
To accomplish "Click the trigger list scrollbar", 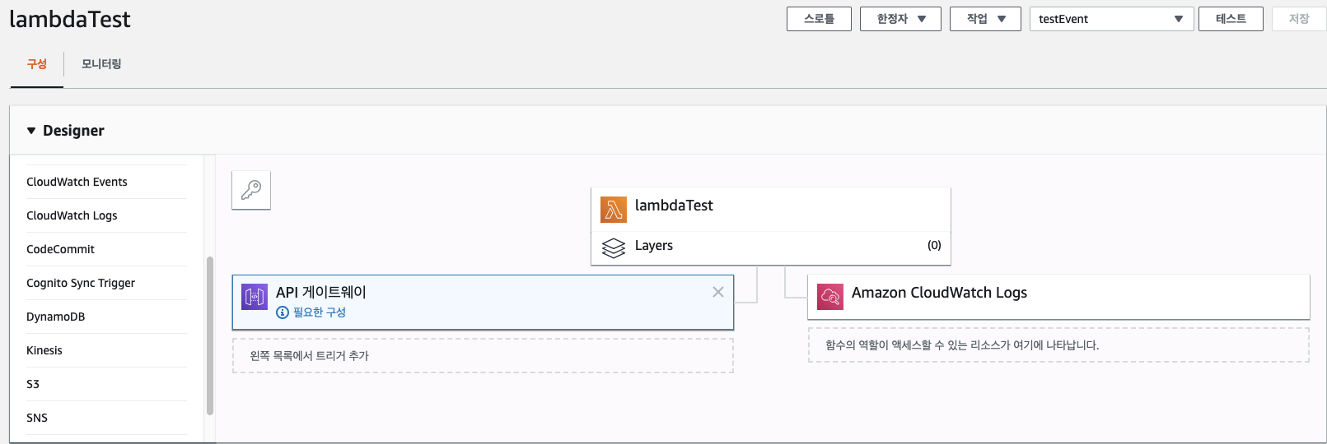I will pyautogui.click(x=210, y=337).
